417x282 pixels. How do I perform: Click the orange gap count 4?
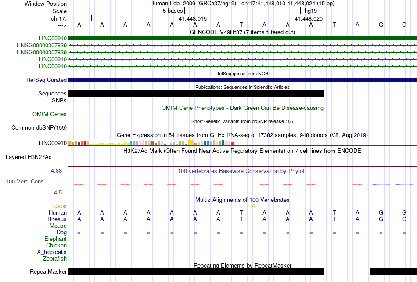pos(253,206)
